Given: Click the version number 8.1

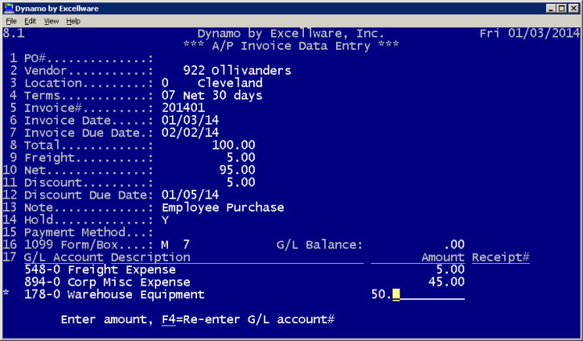Looking at the screenshot, I should coord(14,34).
